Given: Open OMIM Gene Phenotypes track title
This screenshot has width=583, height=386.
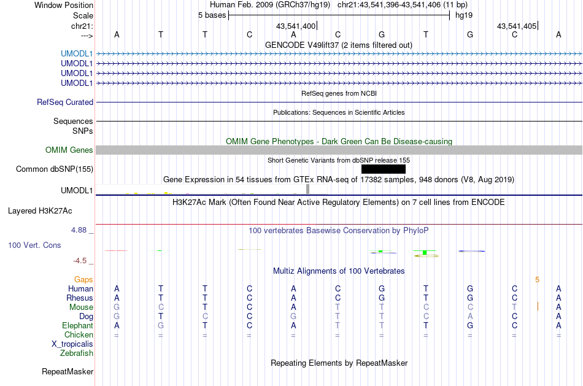Looking at the screenshot, I should (339, 141).
